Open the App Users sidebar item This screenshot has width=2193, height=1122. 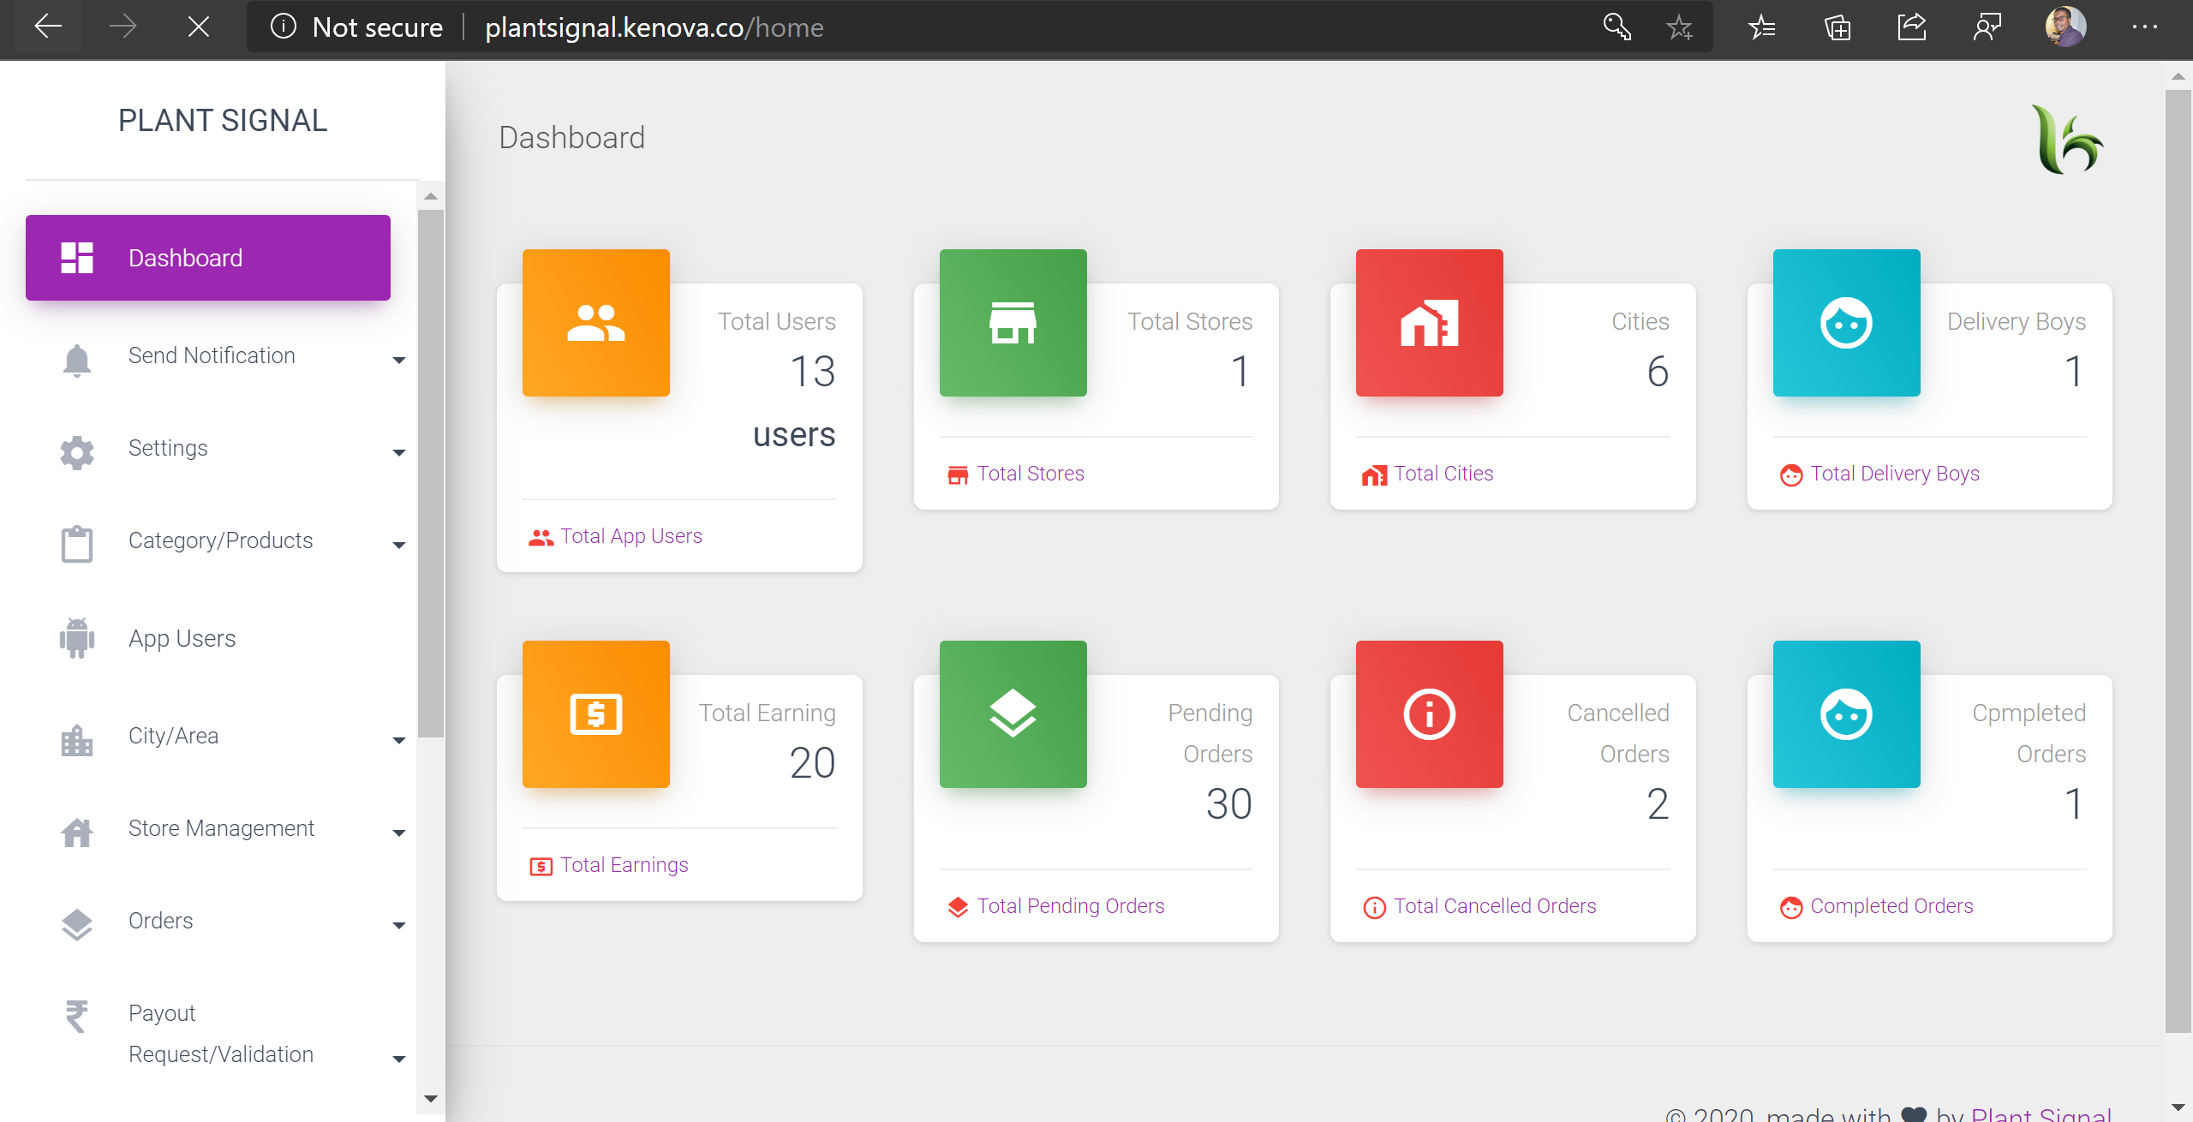(x=182, y=638)
